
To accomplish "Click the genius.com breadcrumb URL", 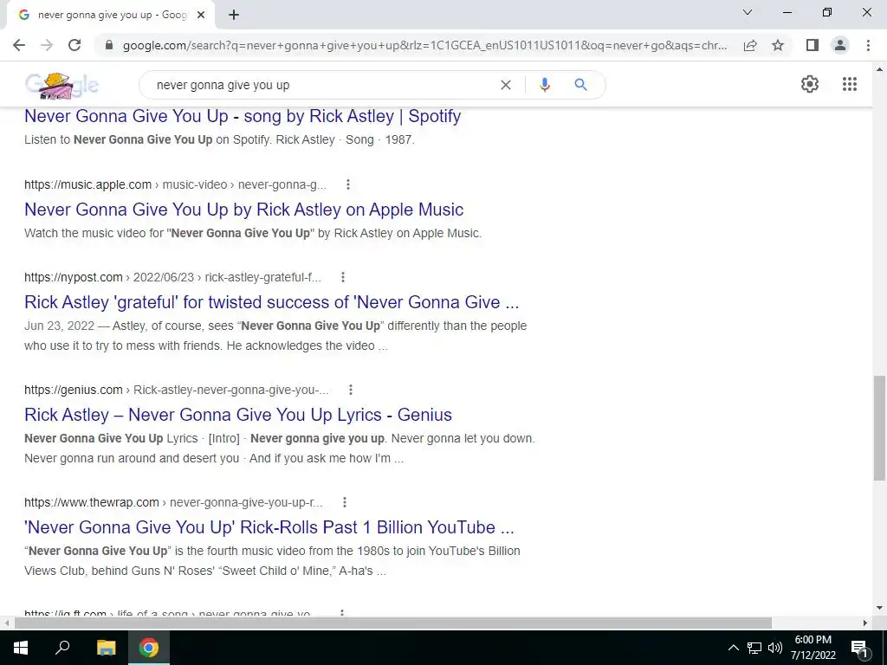I will tap(177, 390).
